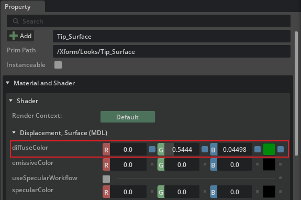This screenshot has height=200, width=301.
Task: Click gray reset dot after specularColor R
Action: click(152, 192)
